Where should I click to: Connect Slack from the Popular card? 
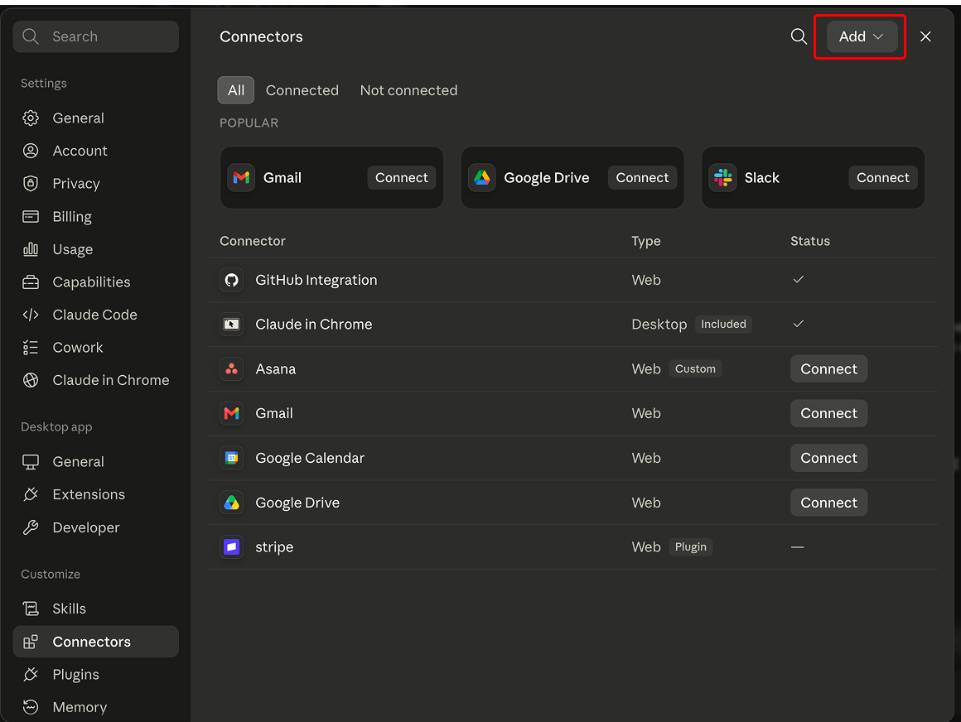[882, 177]
